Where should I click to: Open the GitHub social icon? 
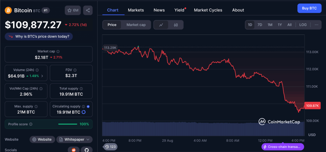[x=86, y=150]
